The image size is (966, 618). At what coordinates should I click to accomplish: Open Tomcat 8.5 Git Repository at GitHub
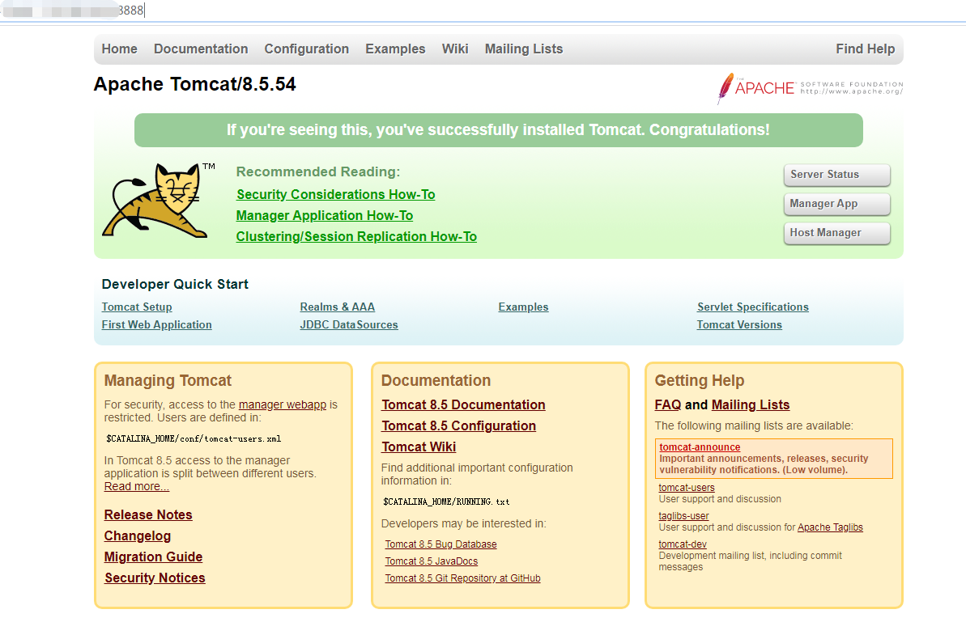point(462,578)
